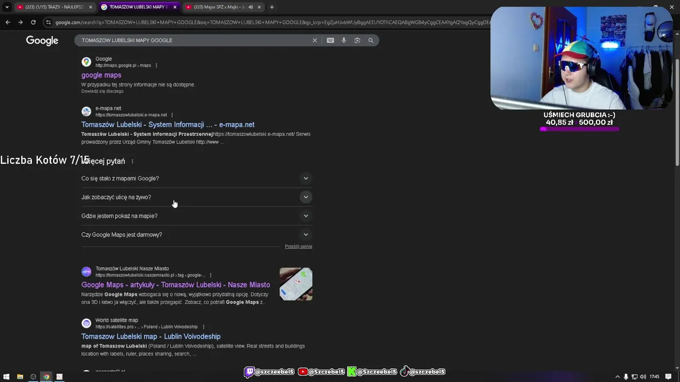Go back to previous page
Screen dimensions: 680x382
pos(7,22)
